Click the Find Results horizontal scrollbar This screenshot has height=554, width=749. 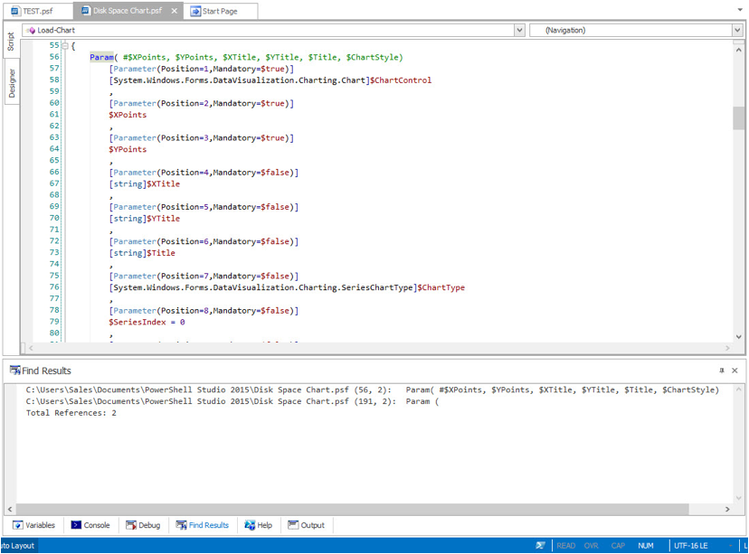click(353, 509)
